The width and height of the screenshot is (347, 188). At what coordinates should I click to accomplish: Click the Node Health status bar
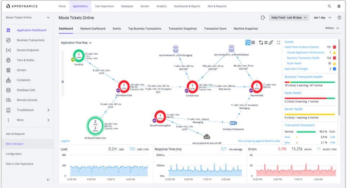pyautogui.click(x=310, y=98)
